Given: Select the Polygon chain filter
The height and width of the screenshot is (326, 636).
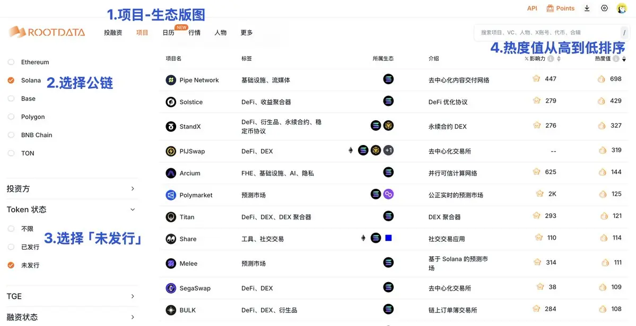Looking at the screenshot, I should click(11, 116).
